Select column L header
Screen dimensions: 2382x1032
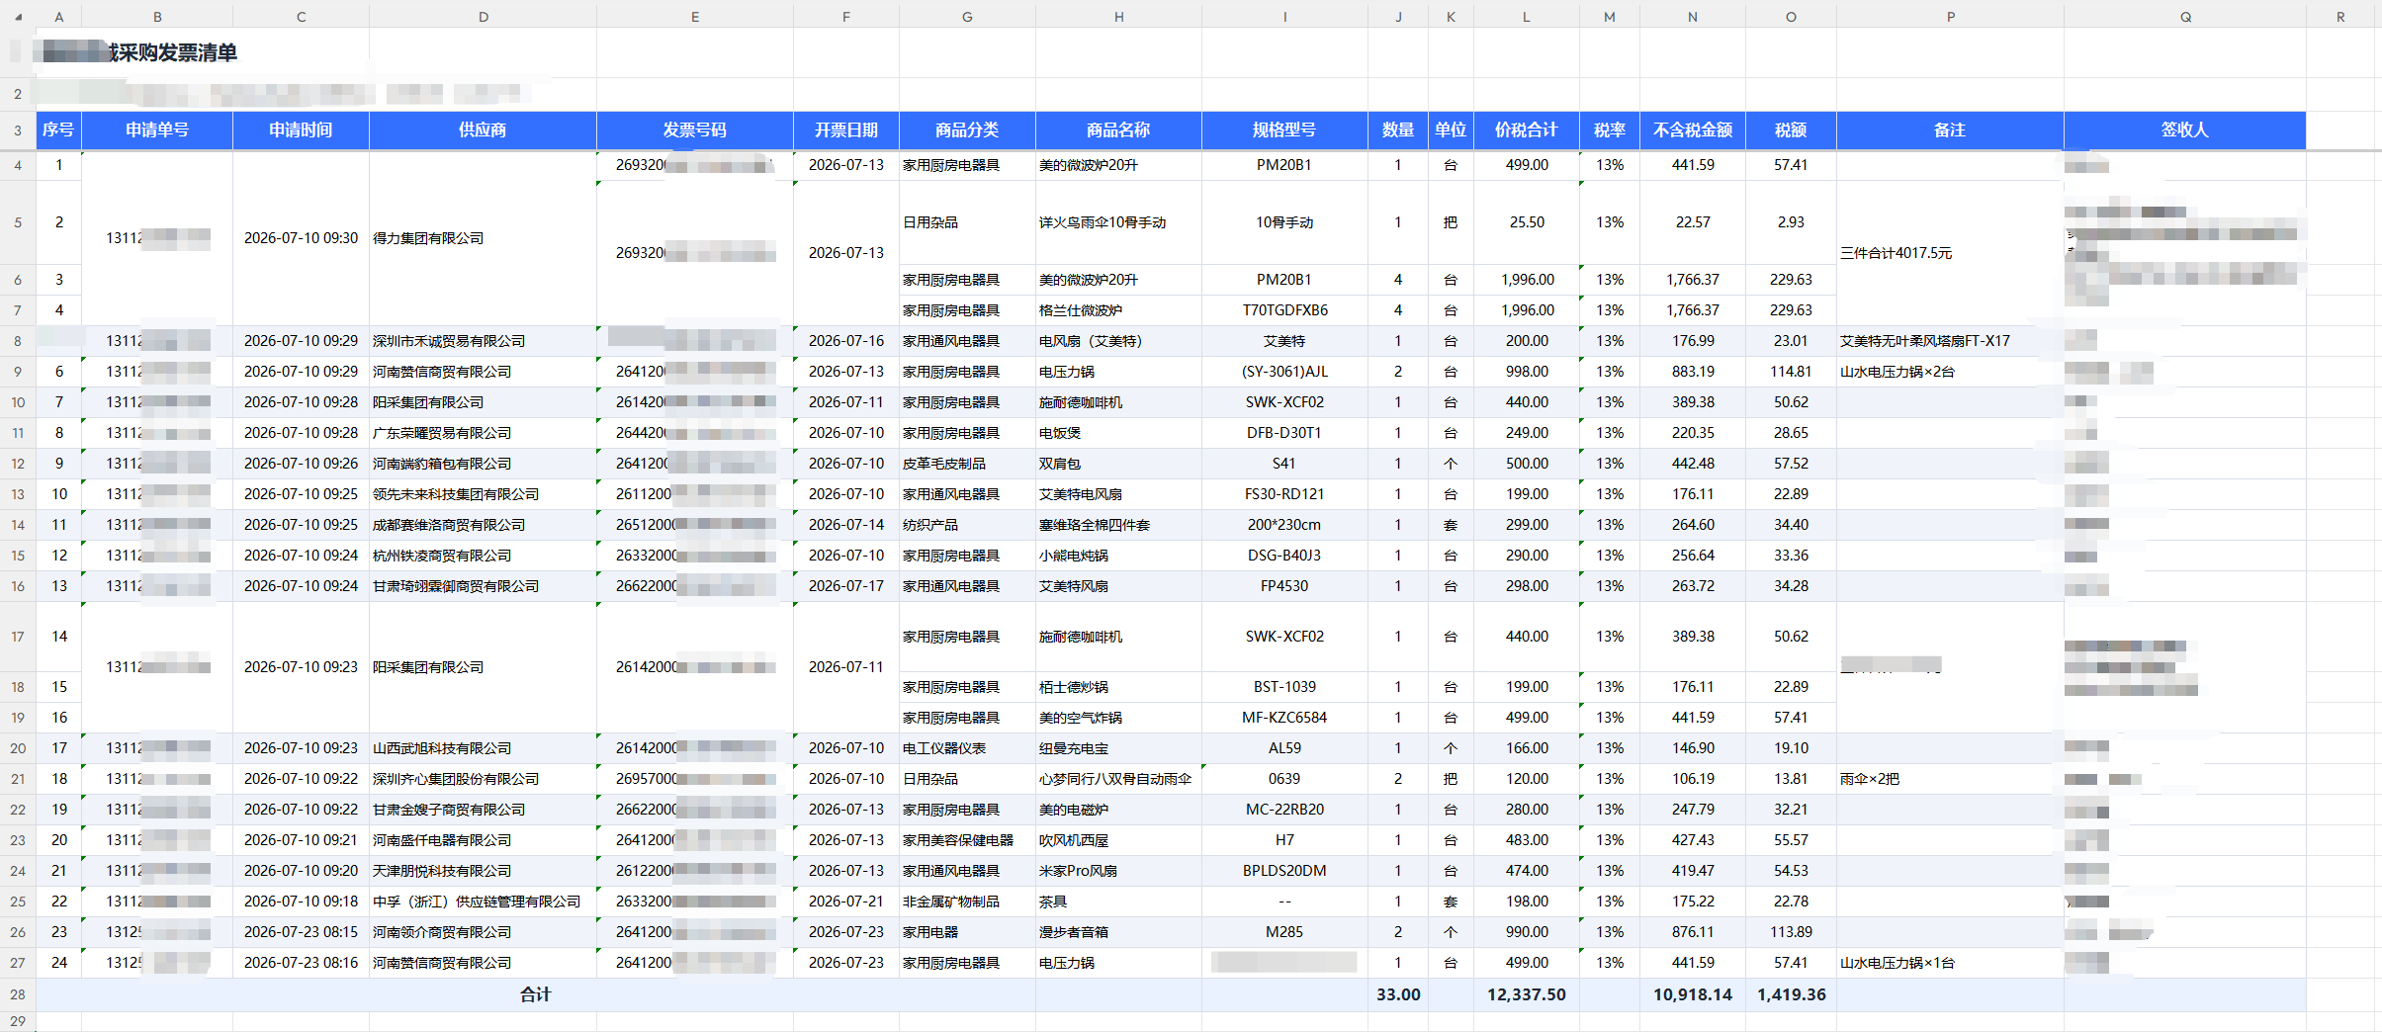tap(1526, 17)
